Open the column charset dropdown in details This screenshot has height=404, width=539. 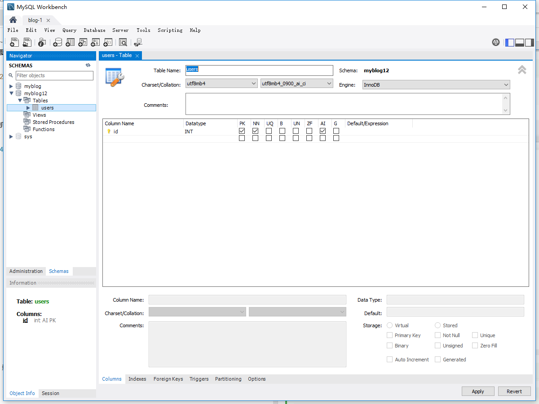(197, 312)
